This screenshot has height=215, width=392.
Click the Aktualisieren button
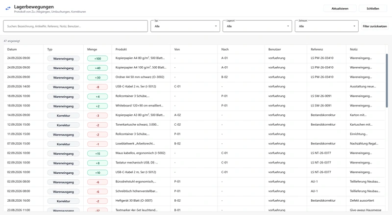coord(340,8)
